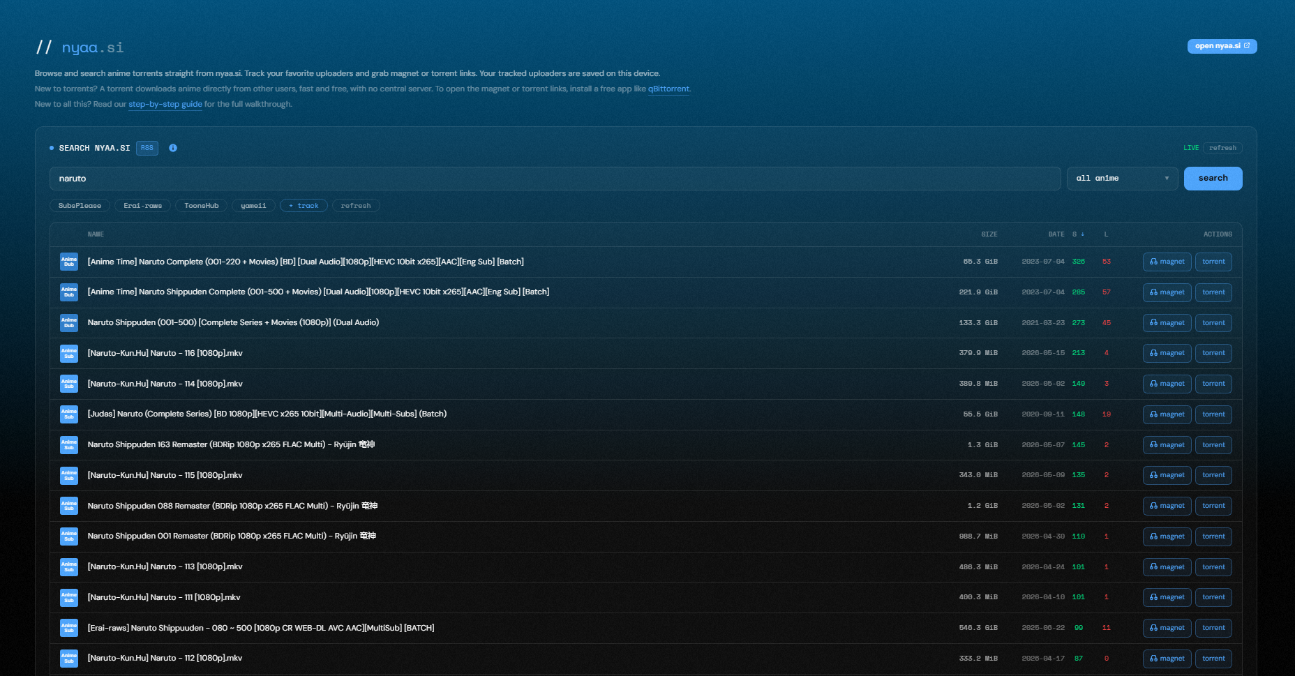Focus the search field containing naruto

(x=555, y=179)
